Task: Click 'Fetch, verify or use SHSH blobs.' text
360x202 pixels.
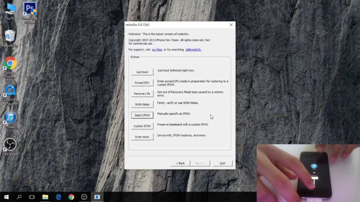Action: point(178,103)
